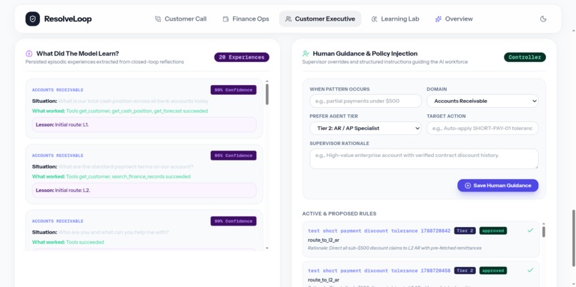Click the ResolveLoop shield logo icon
Viewport: 576px width, 287px height.
(x=32, y=19)
